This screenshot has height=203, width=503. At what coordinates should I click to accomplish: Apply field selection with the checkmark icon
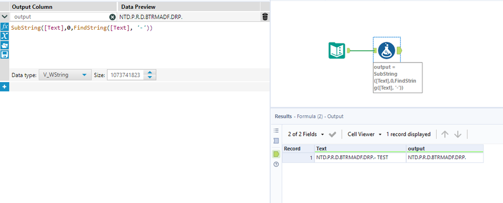point(332,134)
